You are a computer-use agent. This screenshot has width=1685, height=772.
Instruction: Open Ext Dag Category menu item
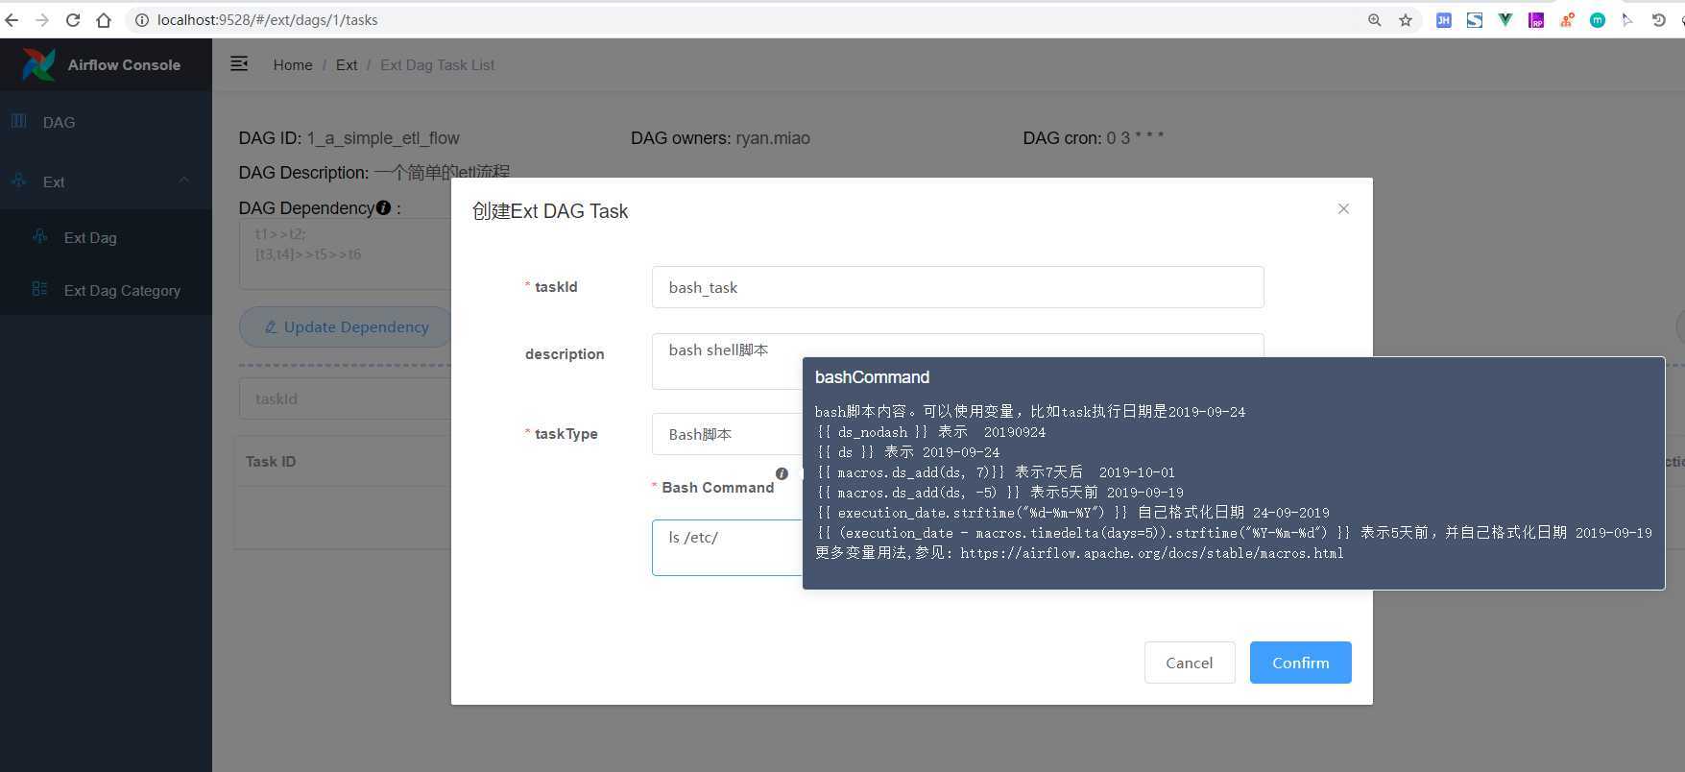pos(106,290)
